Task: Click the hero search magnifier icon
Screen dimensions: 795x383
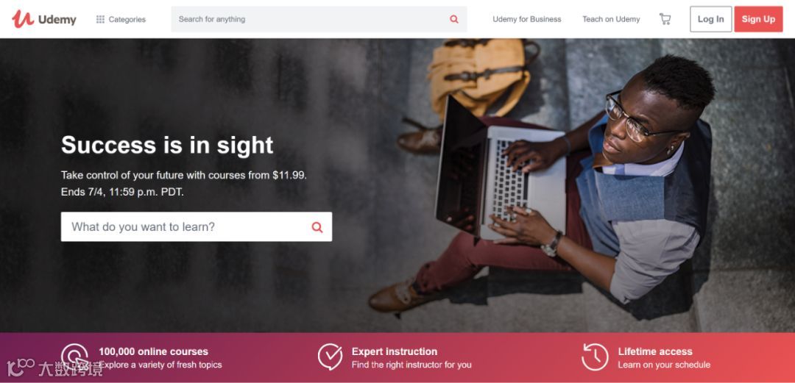Action: (x=317, y=227)
